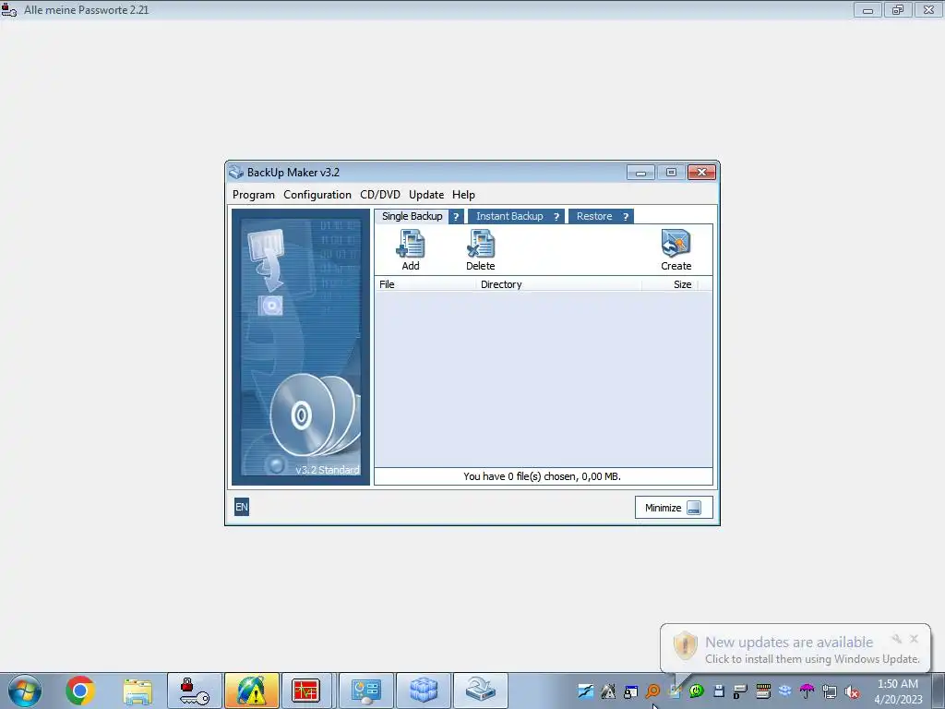Click the muted volume tray icon
This screenshot has height=709, width=945.
[852, 691]
